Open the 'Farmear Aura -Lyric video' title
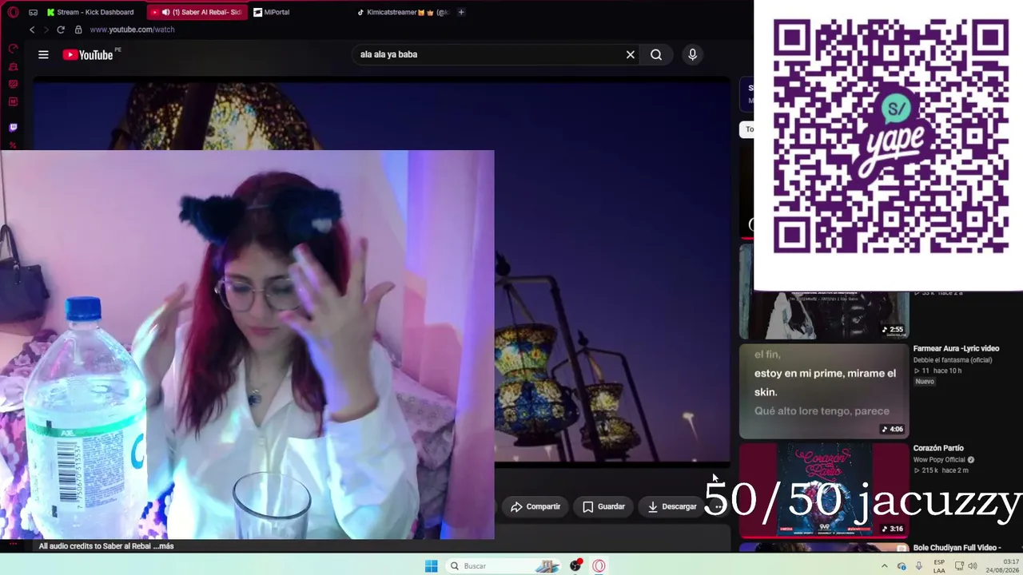This screenshot has height=575, width=1023. [956, 349]
